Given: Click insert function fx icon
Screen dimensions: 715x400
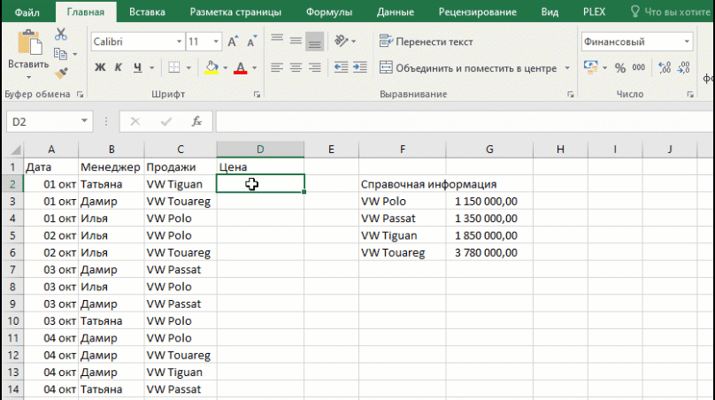Looking at the screenshot, I should coord(196,121).
